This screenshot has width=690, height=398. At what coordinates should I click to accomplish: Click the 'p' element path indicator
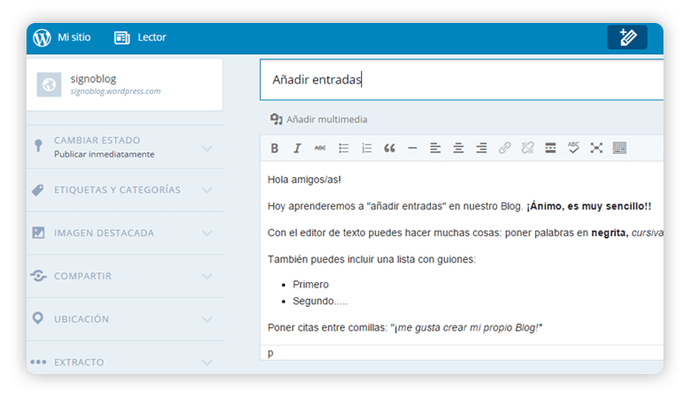270,353
